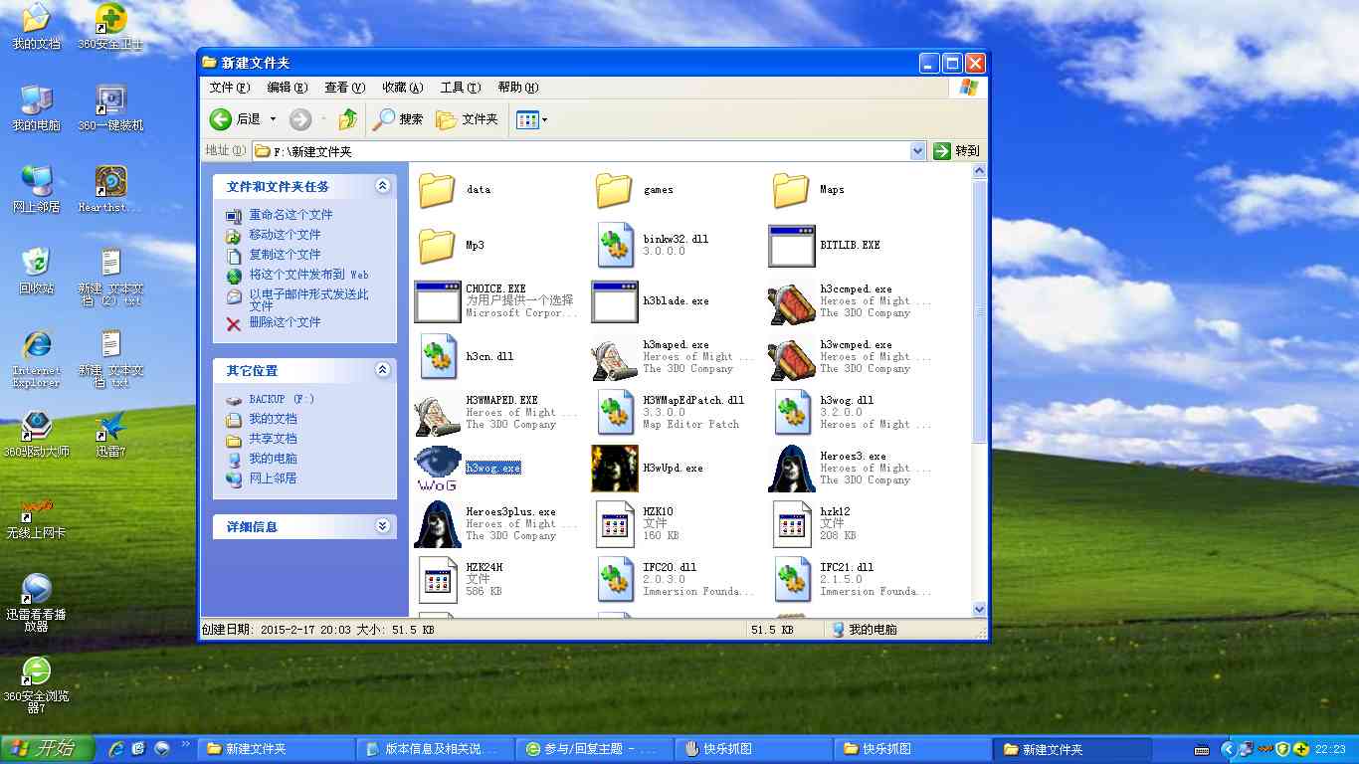Select the Mp3 folder icon
Screen dimensions: 1359x764
point(437,245)
